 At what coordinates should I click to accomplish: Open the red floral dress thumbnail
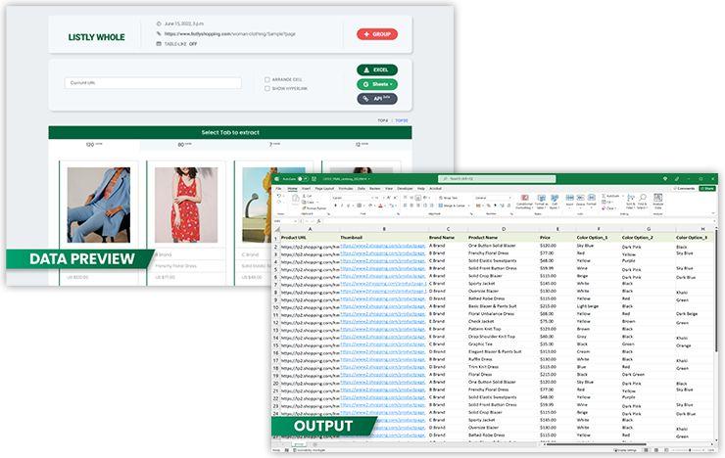click(x=186, y=205)
